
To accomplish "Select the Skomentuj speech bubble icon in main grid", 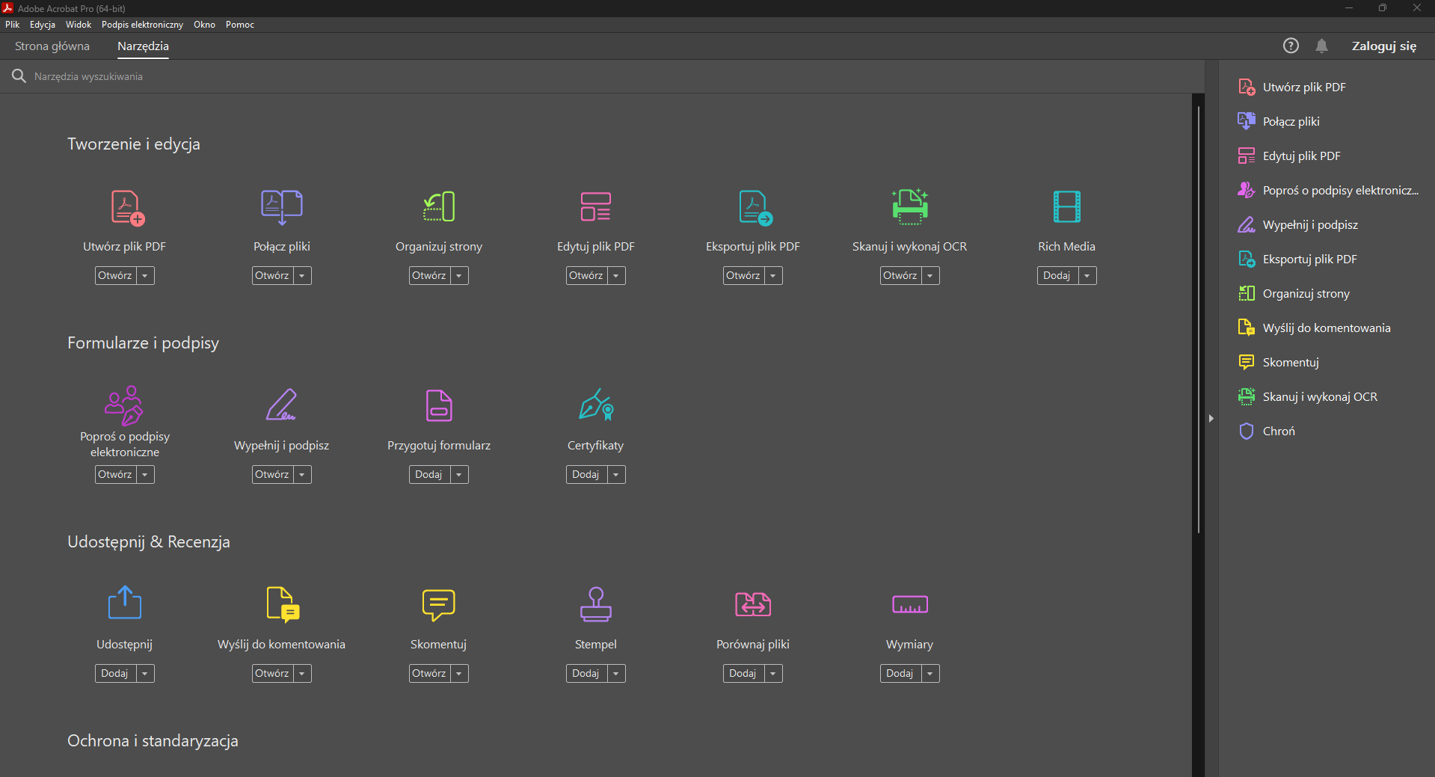I will pyautogui.click(x=439, y=605).
